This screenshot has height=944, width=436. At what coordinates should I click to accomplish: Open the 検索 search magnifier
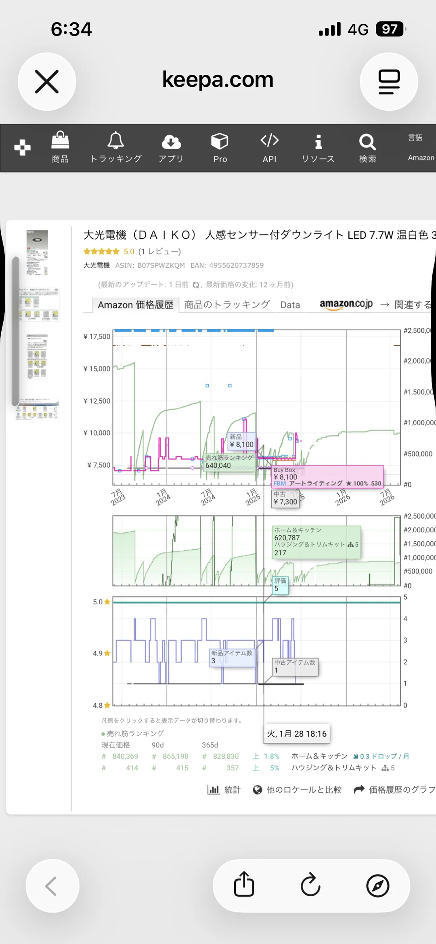[367, 148]
